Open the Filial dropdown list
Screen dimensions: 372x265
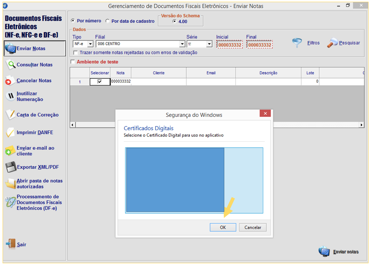[x=182, y=44]
